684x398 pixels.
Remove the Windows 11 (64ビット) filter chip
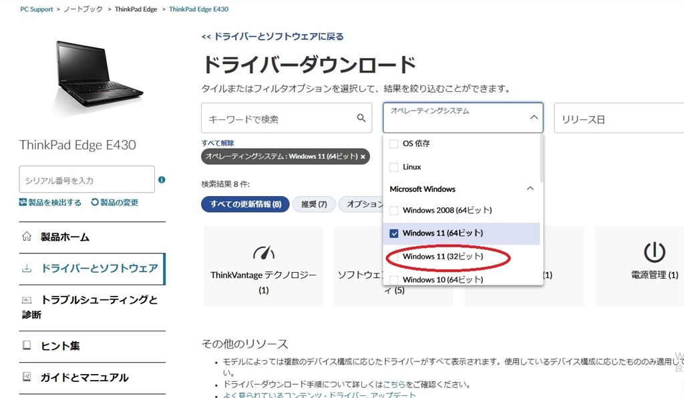tap(363, 157)
